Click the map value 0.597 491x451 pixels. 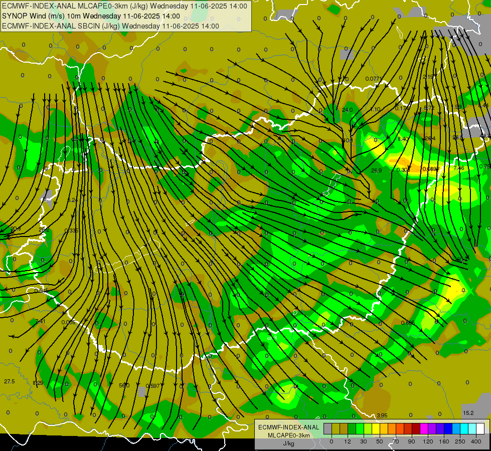tap(153, 386)
